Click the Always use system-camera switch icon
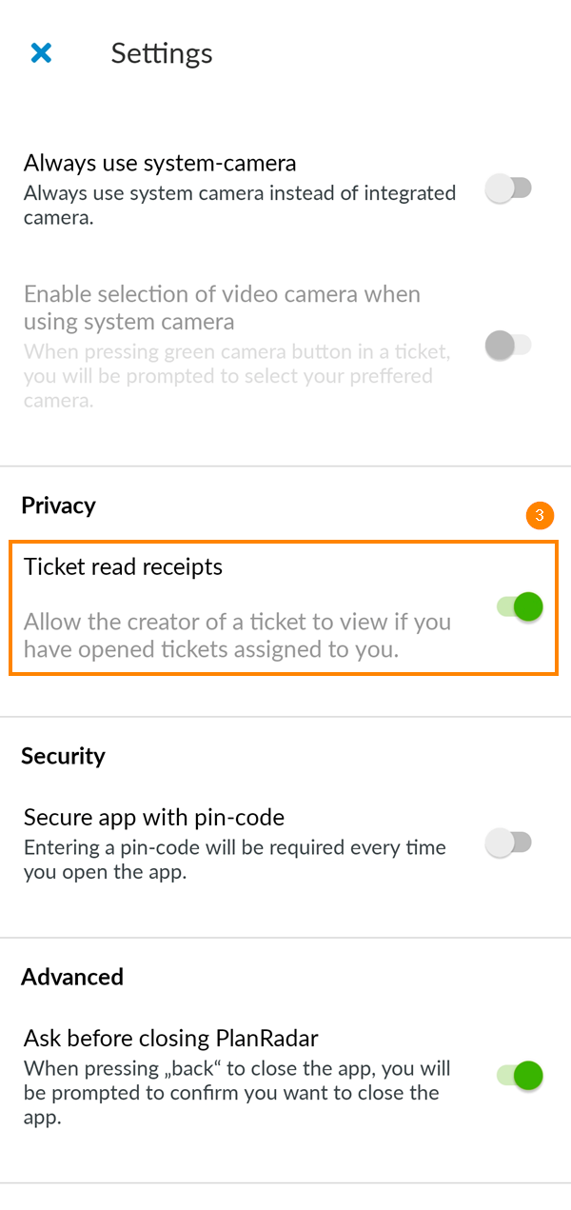Viewport: 571px width, 1210px height. coord(509,188)
